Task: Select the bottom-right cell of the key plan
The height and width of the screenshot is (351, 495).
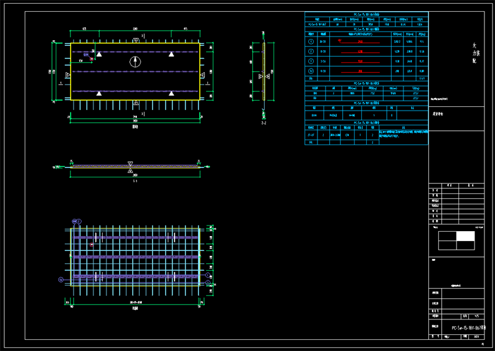Action: click(465, 245)
